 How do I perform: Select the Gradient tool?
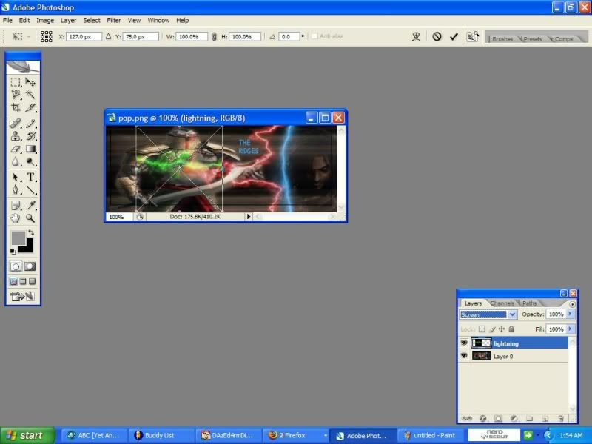(x=30, y=149)
